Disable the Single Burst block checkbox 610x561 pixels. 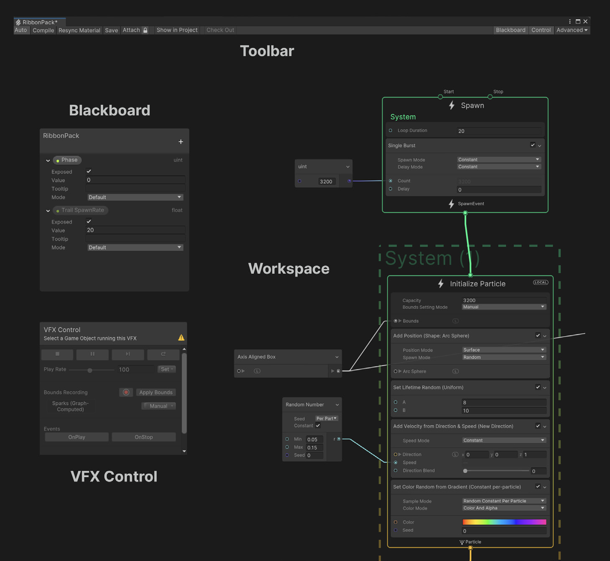(532, 145)
